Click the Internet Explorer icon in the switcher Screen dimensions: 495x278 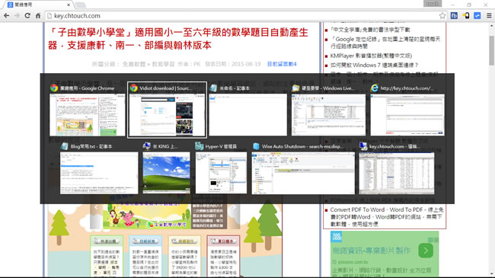(375, 88)
